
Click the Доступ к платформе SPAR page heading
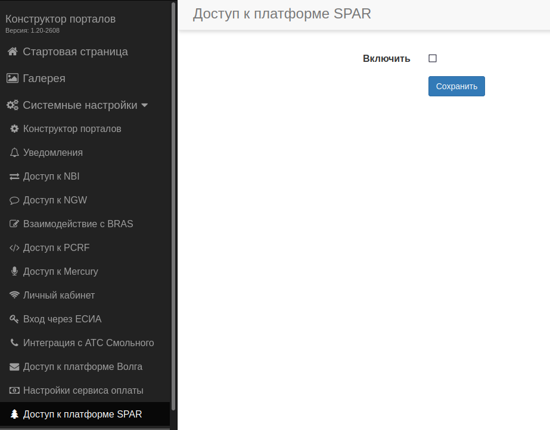[x=282, y=14]
